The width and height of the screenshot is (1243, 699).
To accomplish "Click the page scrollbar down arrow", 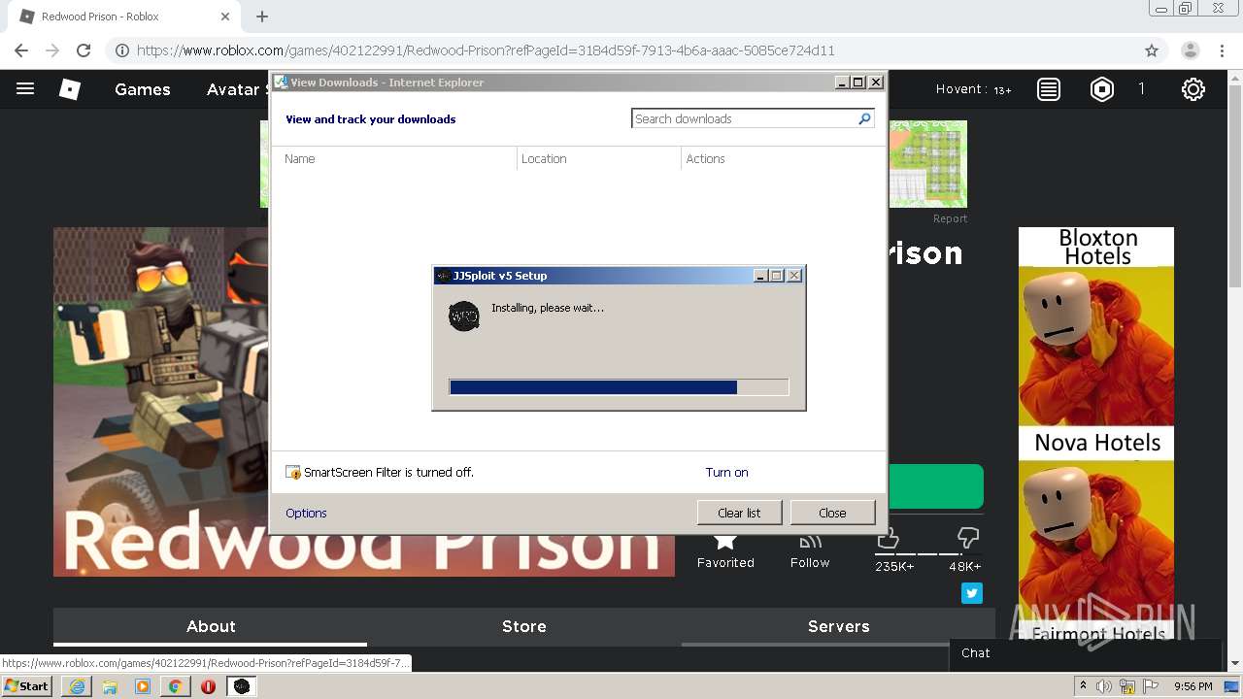I will (x=1235, y=663).
